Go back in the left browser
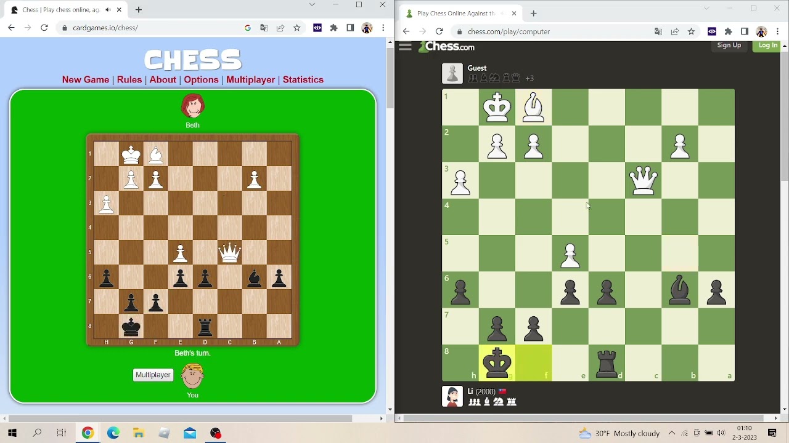Viewport: 789px width, 443px height. [11, 28]
